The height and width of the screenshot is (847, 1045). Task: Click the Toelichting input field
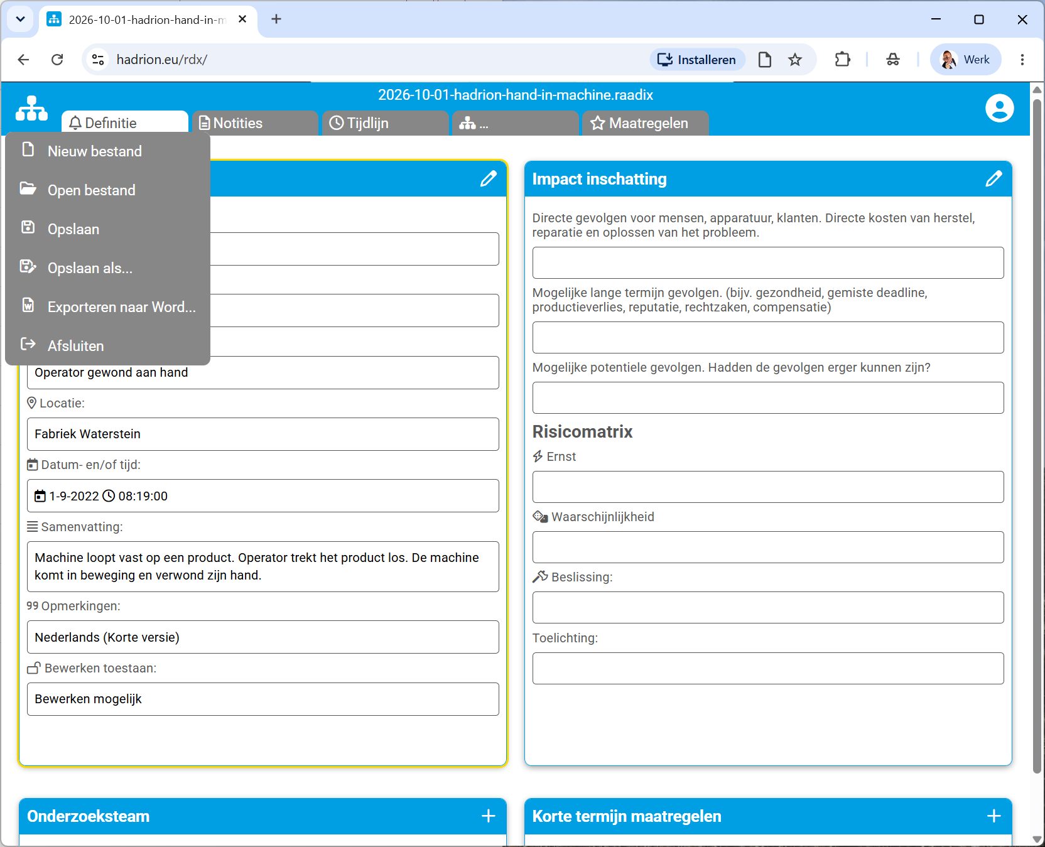pos(768,668)
